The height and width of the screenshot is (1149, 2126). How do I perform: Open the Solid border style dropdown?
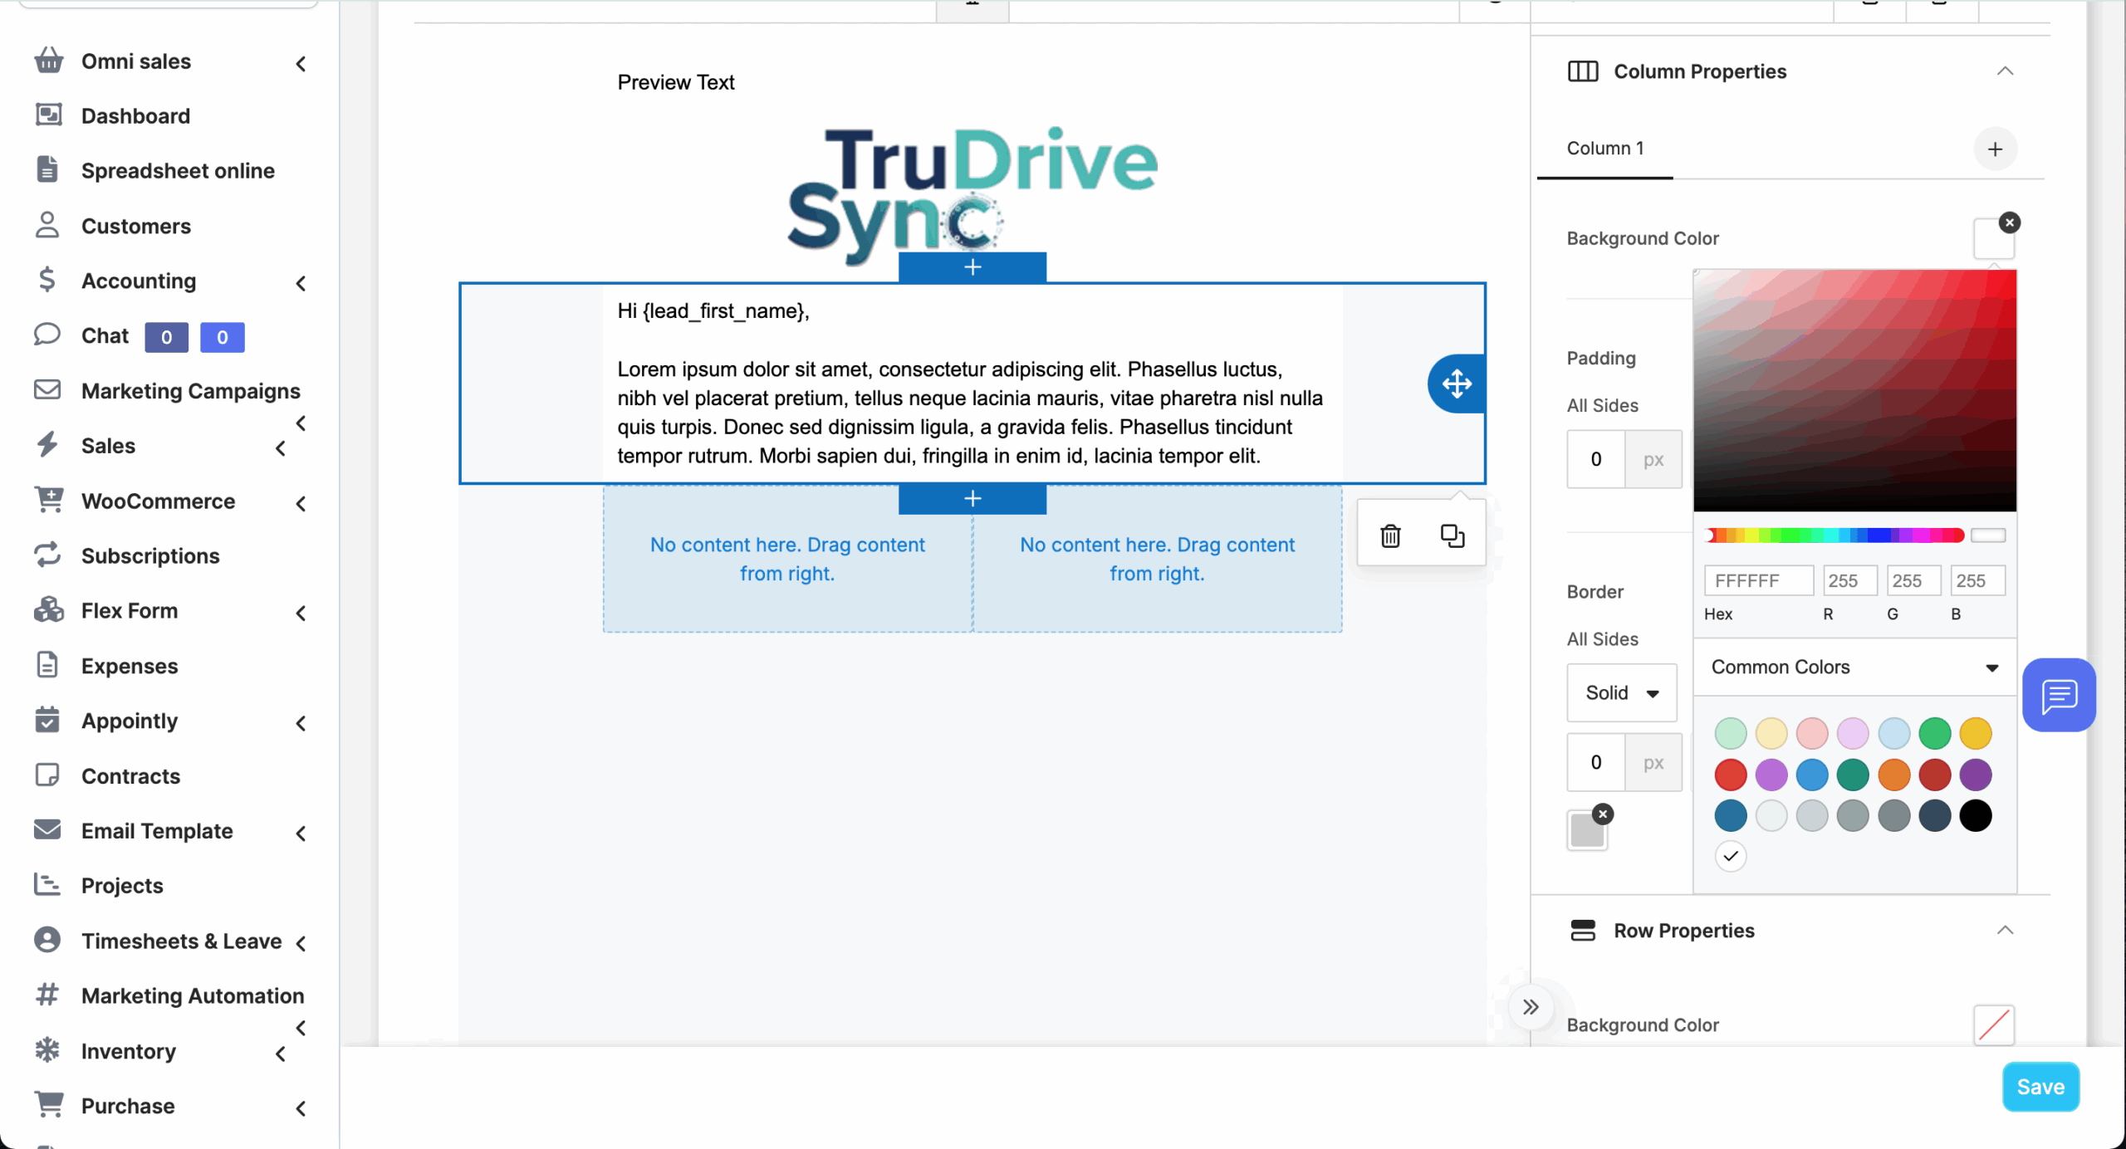click(1621, 692)
